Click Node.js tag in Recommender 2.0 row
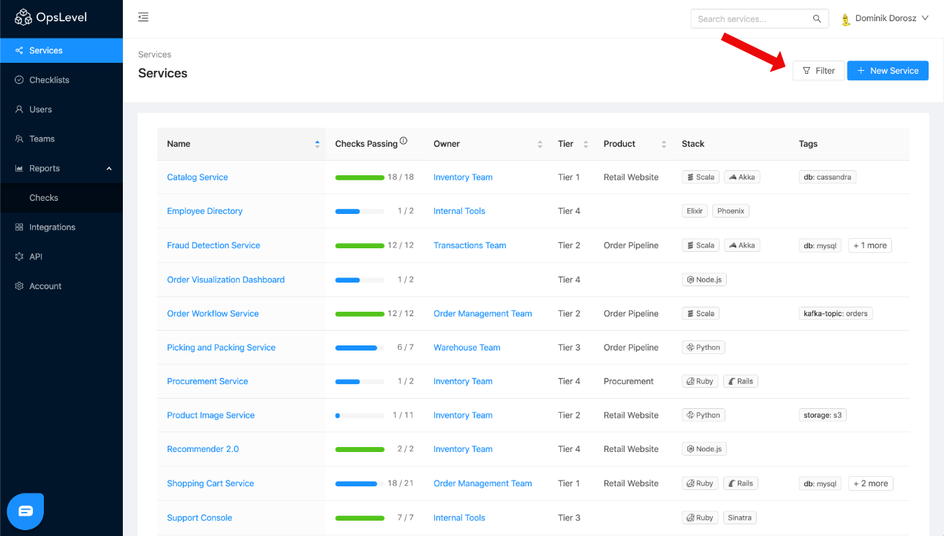 tap(704, 449)
